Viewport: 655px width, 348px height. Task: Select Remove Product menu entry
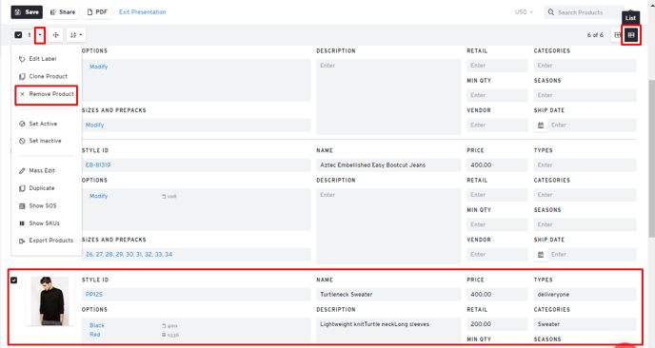pos(47,95)
